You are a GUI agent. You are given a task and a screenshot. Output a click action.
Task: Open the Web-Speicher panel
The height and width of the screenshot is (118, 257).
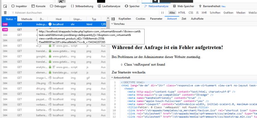183,6
